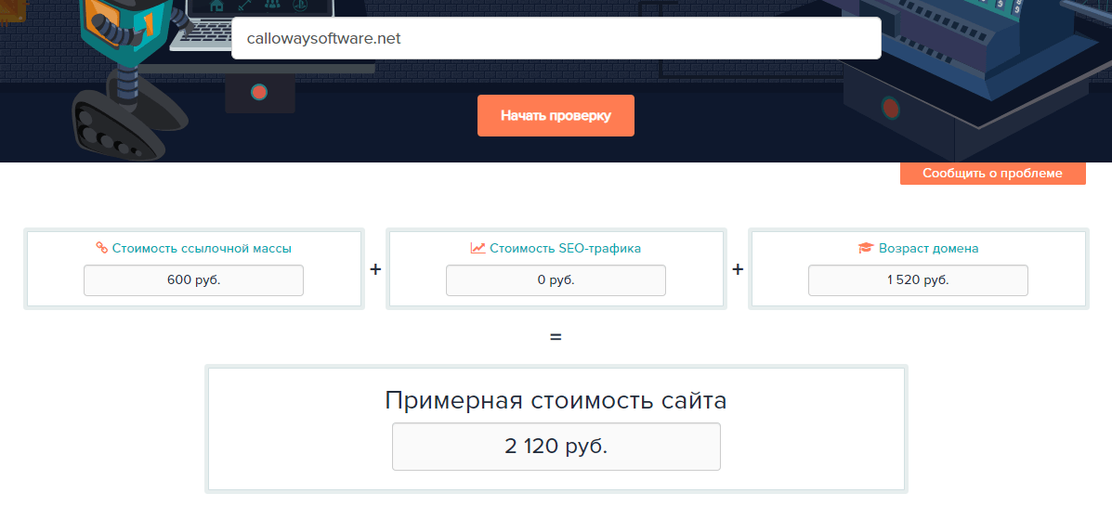
Task: Click the graduation cap icon for domain age
Action: (865, 248)
